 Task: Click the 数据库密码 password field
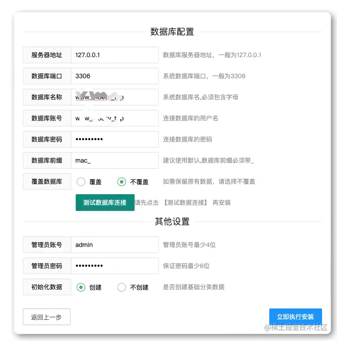click(x=114, y=139)
